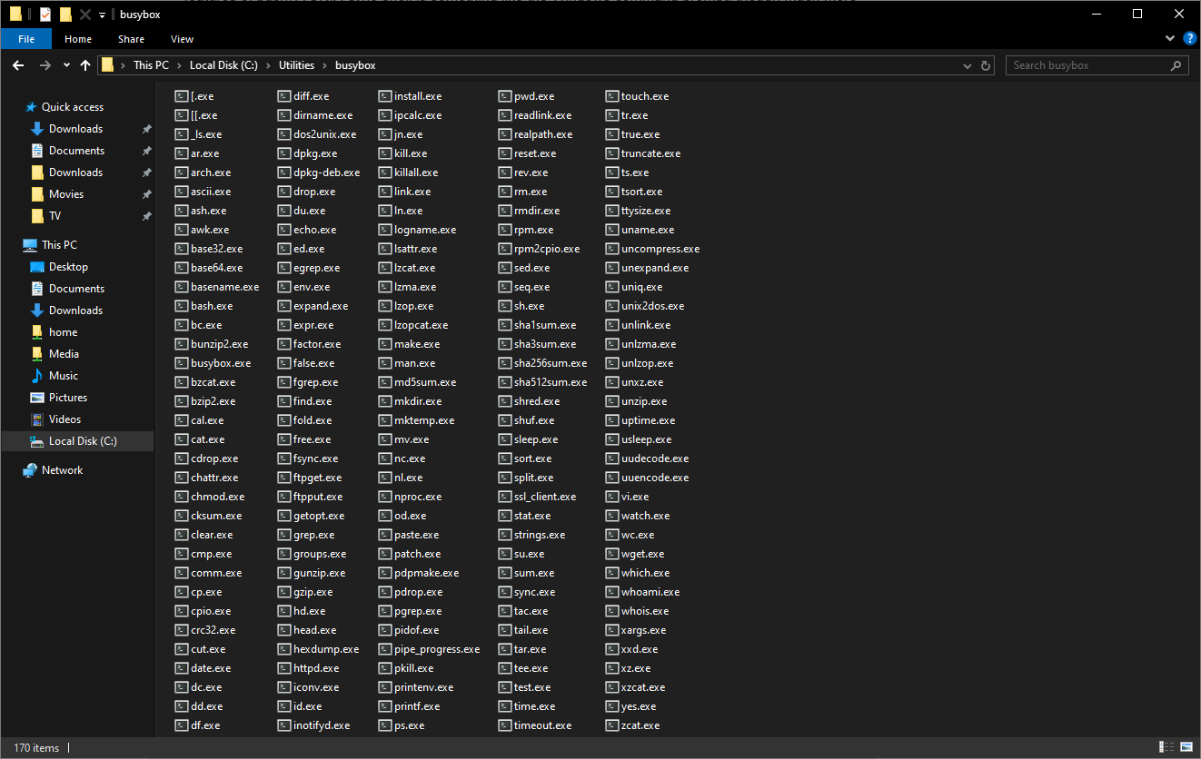The height and width of the screenshot is (759, 1201).
Task: Open Music under This PC
Action: pos(64,376)
